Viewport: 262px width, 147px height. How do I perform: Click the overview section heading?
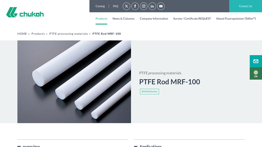coord(31,146)
